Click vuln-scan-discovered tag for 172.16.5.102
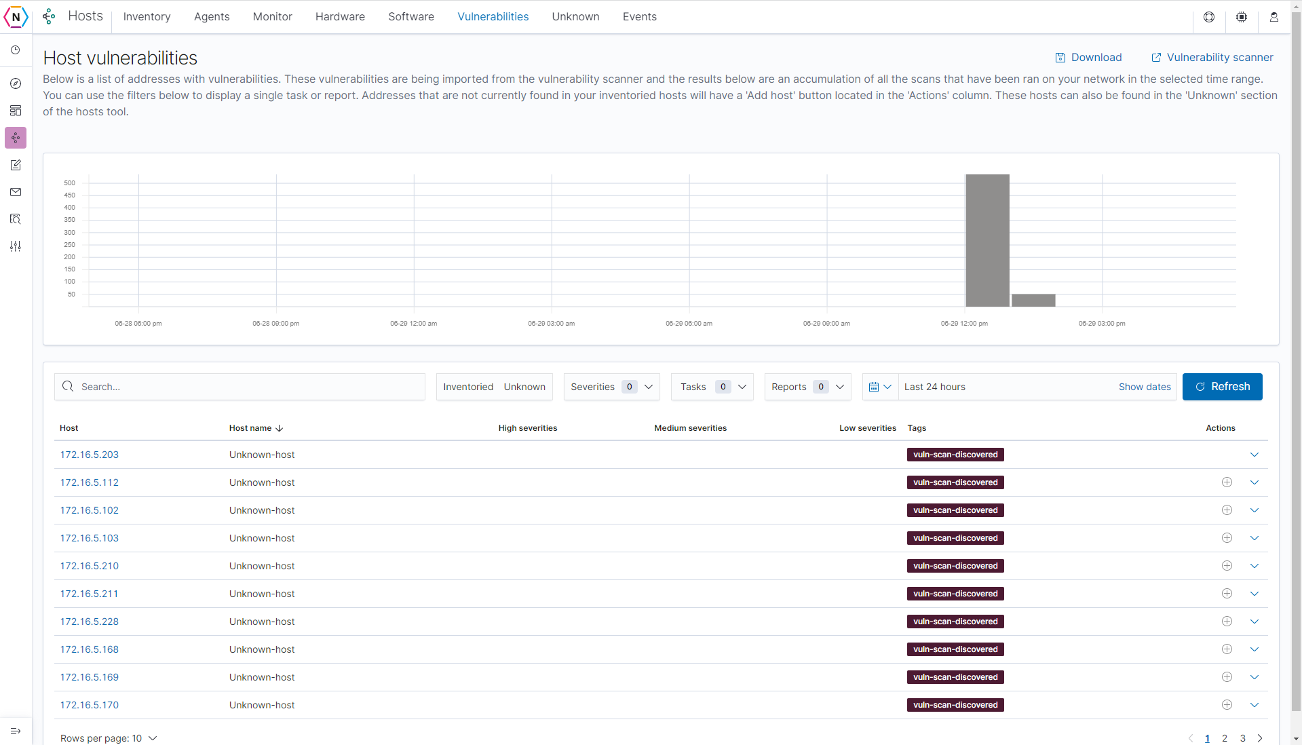Screen dimensions: 1302x745 [x=955, y=510]
